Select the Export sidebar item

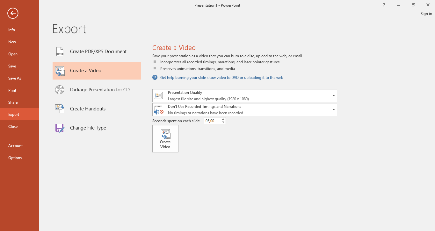coord(19,115)
